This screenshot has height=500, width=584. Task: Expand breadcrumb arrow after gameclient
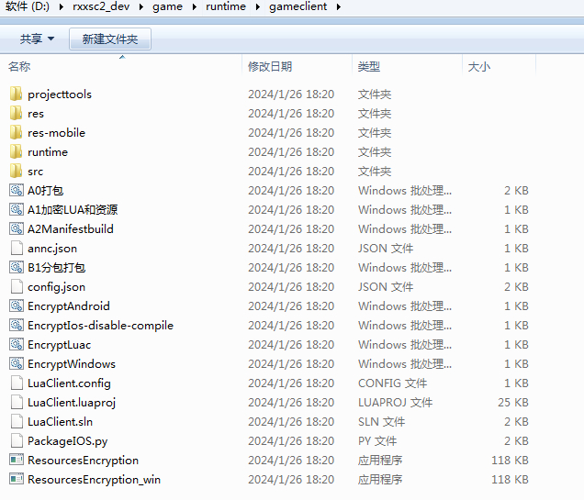[x=338, y=7]
